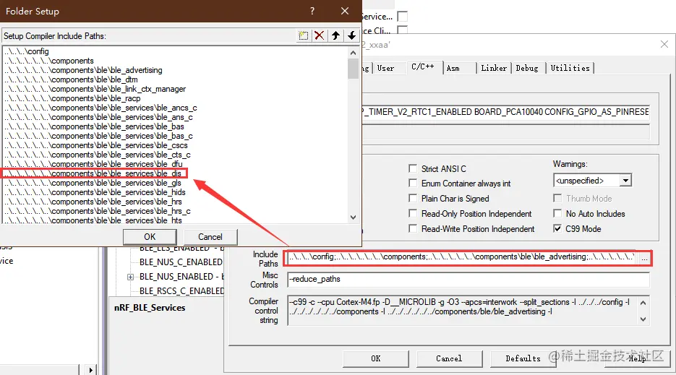Image resolution: width=676 pixels, height=375 pixels.
Task: Open include paths browse button (...)
Action: pos(644,258)
